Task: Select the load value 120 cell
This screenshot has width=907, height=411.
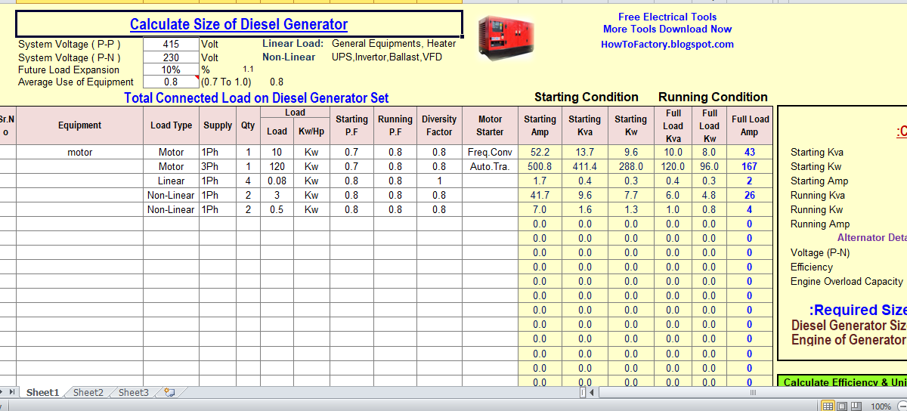Action: [277, 166]
